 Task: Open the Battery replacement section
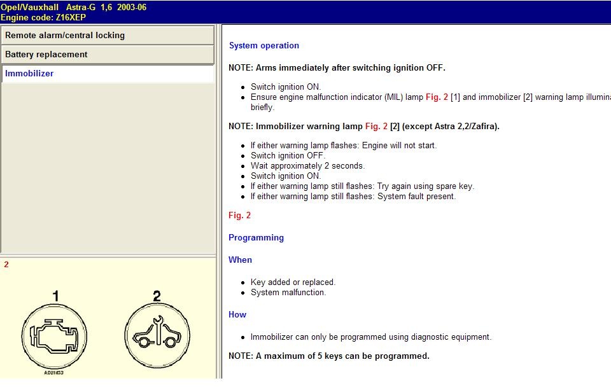tap(108, 55)
